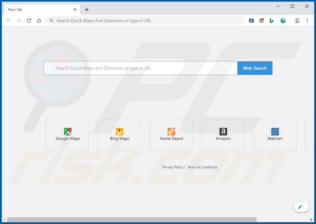Open the Home Depot shortcut tile
Image resolution: width=316 pixels, height=224 pixels.
tap(171, 135)
